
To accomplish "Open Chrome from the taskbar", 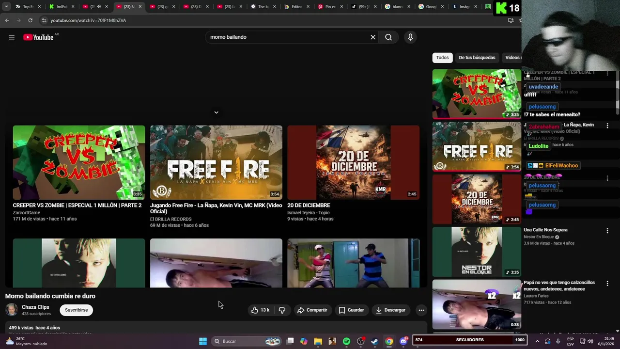I will click(x=389, y=341).
